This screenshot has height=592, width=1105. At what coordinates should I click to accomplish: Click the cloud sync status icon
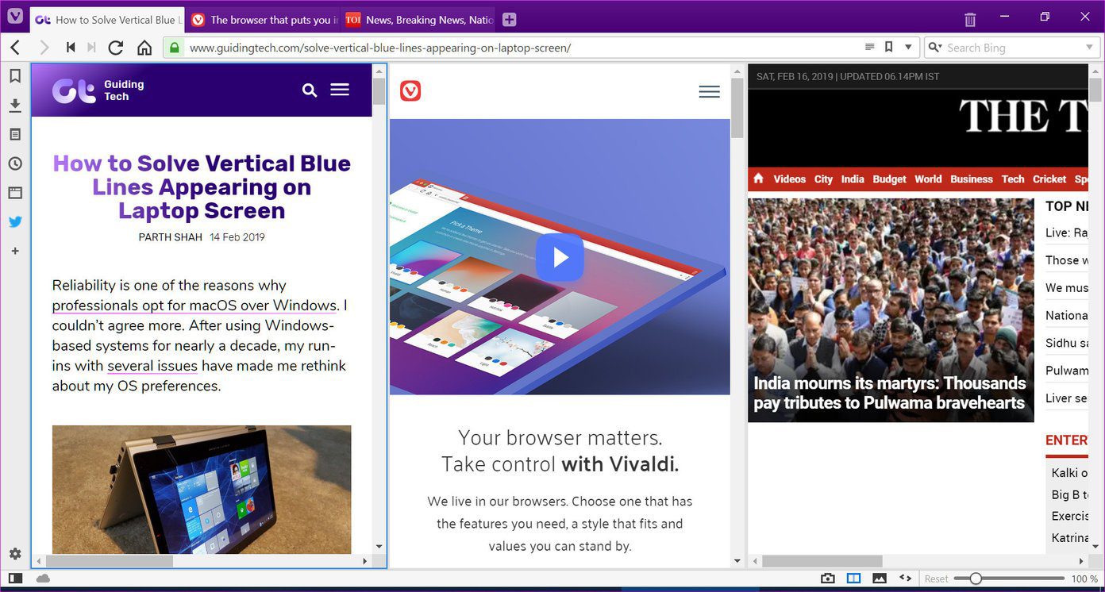(x=43, y=579)
